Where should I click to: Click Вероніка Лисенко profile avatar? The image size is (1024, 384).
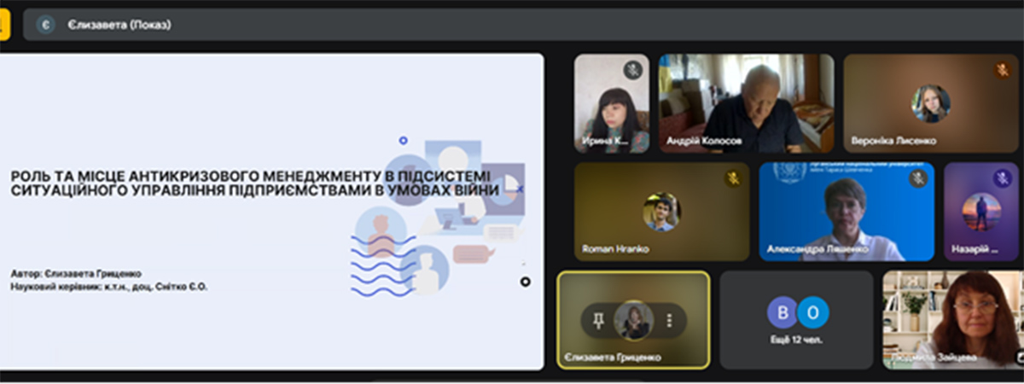[x=931, y=103]
